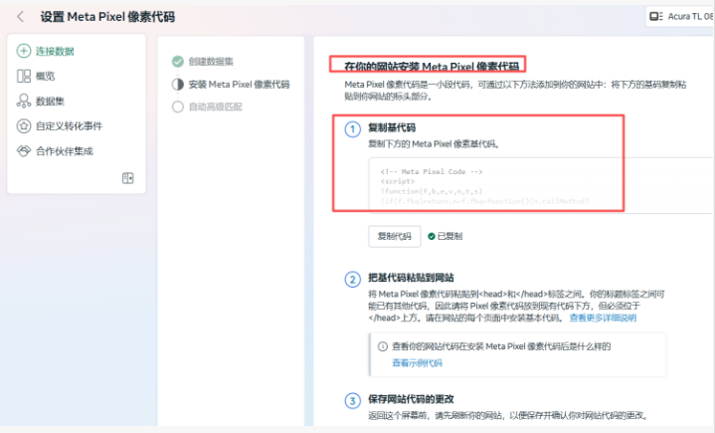The image size is (715, 433).
Task: Click the half-filled step icon for 安装 Meta Pixel
Action: [178, 84]
